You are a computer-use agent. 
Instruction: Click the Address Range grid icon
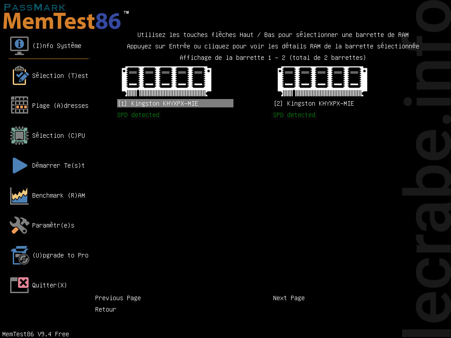tap(19, 105)
